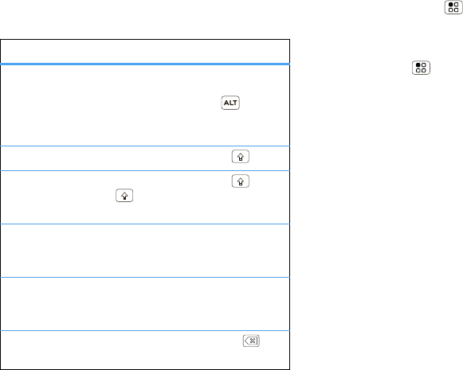
Task: Click the Shift icon in the narrow single-icon row
Action: point(241,157)
